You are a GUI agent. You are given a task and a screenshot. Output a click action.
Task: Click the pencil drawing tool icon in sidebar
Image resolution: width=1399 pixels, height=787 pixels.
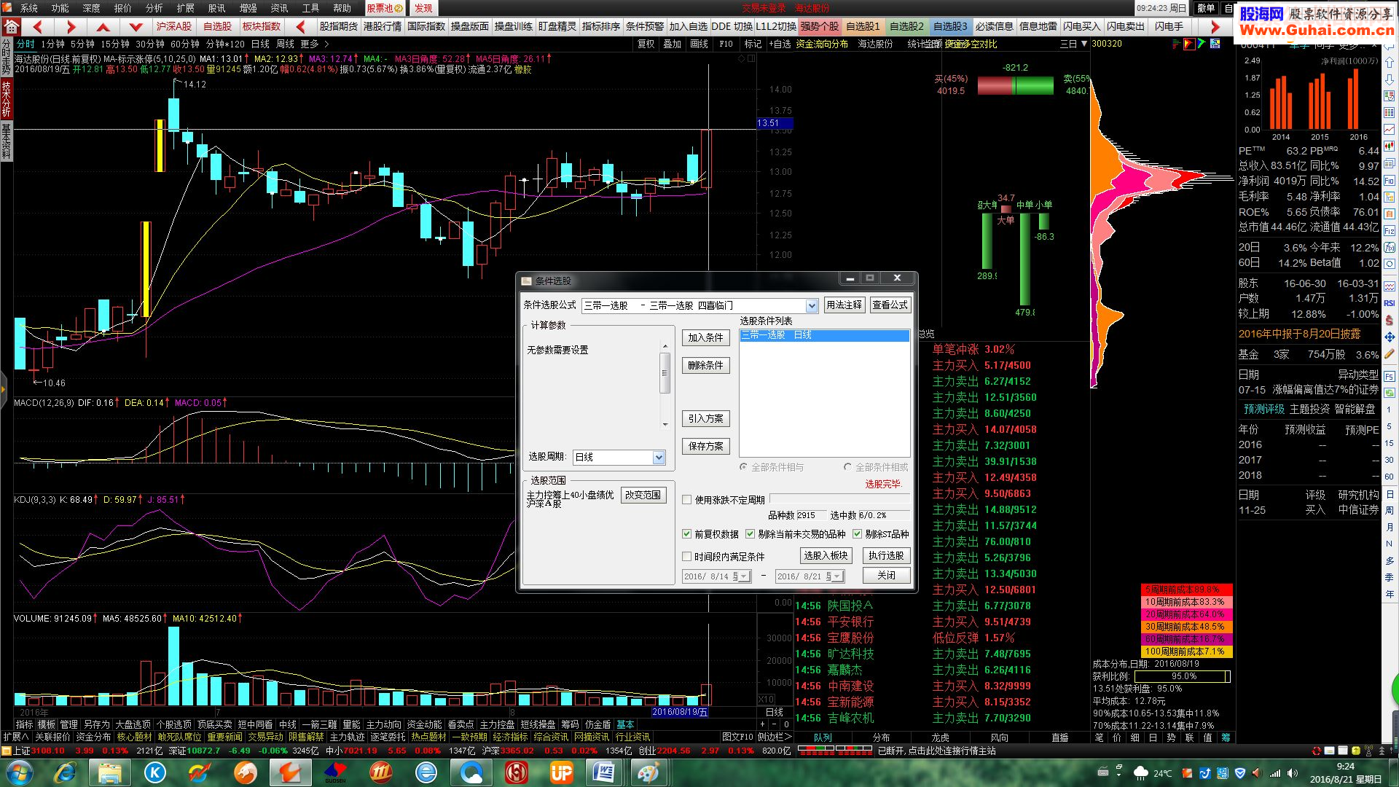coord(1390,353)
